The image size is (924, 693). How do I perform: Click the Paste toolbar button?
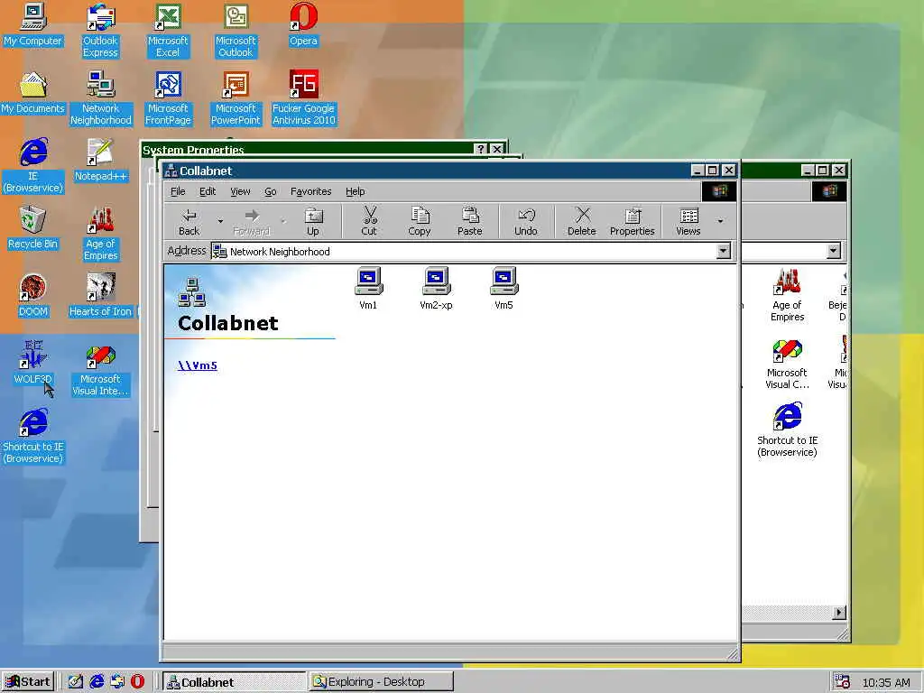pyautogui.click(x=469, y=222)
